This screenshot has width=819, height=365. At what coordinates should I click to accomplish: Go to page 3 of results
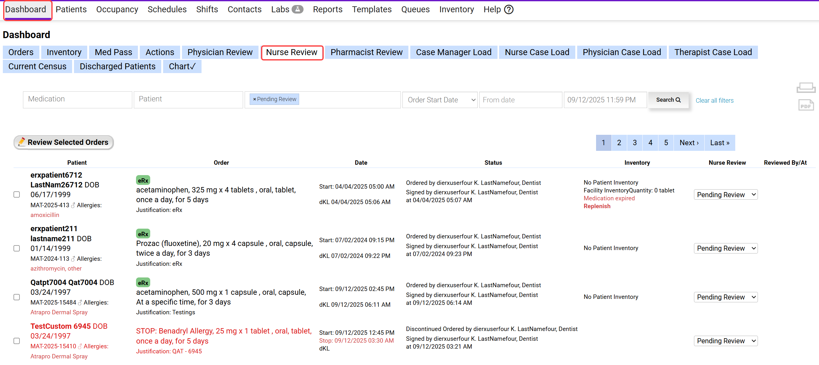click(x=634, y=143)
